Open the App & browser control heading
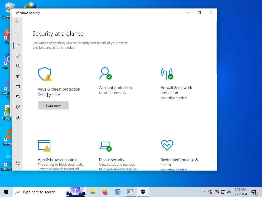Image resolution: width=262 pixels, height=197 pixels. pos(57,160)
